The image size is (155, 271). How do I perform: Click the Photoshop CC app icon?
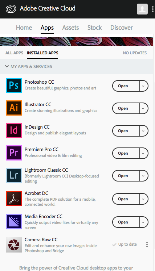[x=14, y=86]
